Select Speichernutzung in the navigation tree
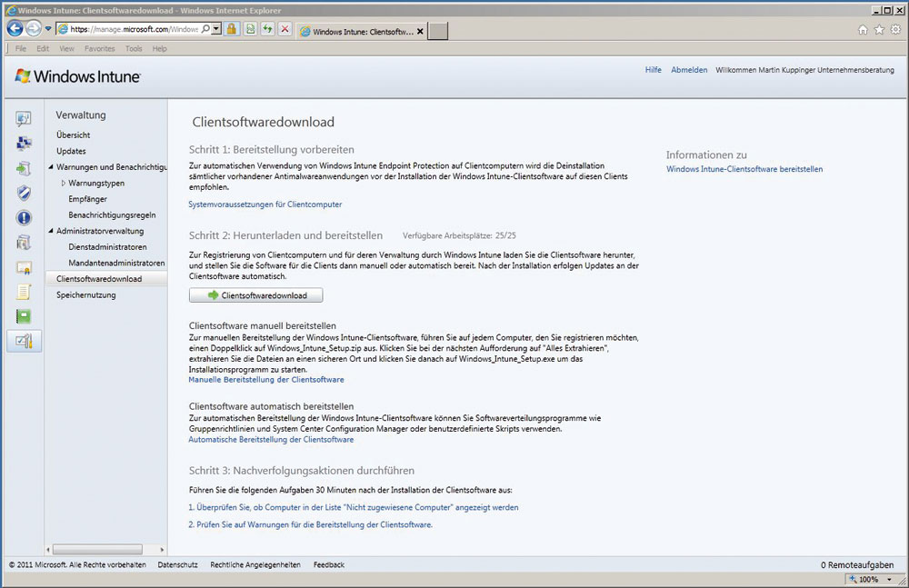Screen dimensions: 909x588 pyautogui.click(x=85, y=295)
